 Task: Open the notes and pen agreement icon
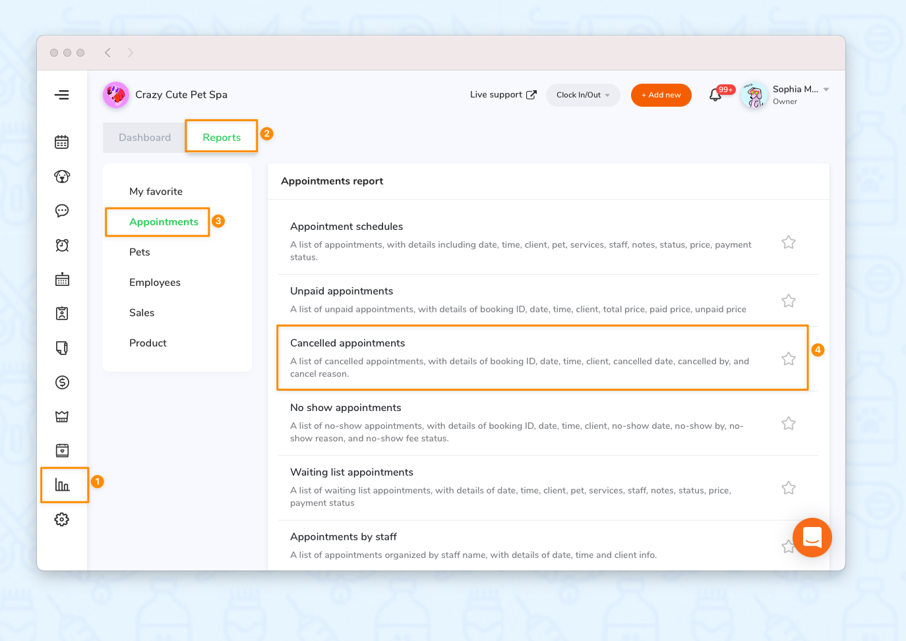pos(62,348)
